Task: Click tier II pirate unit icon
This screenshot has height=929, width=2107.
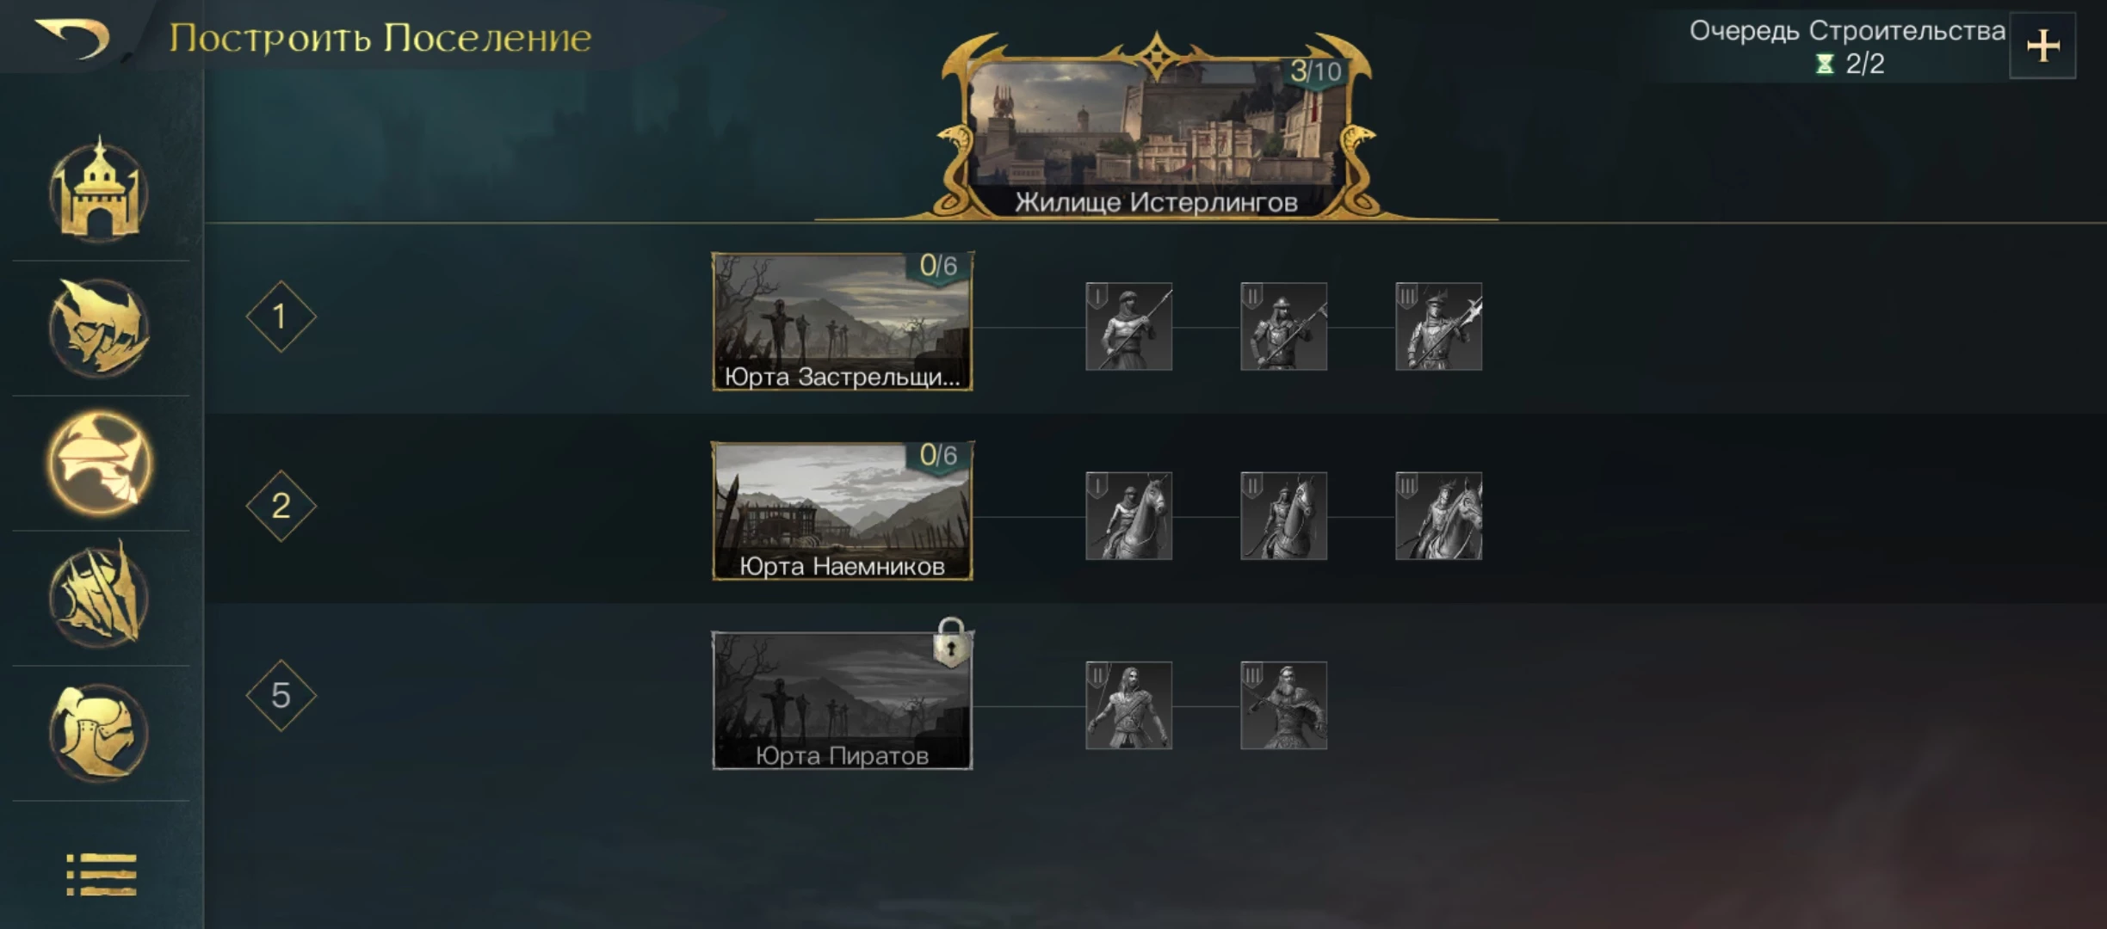Action: [1128, 705]
